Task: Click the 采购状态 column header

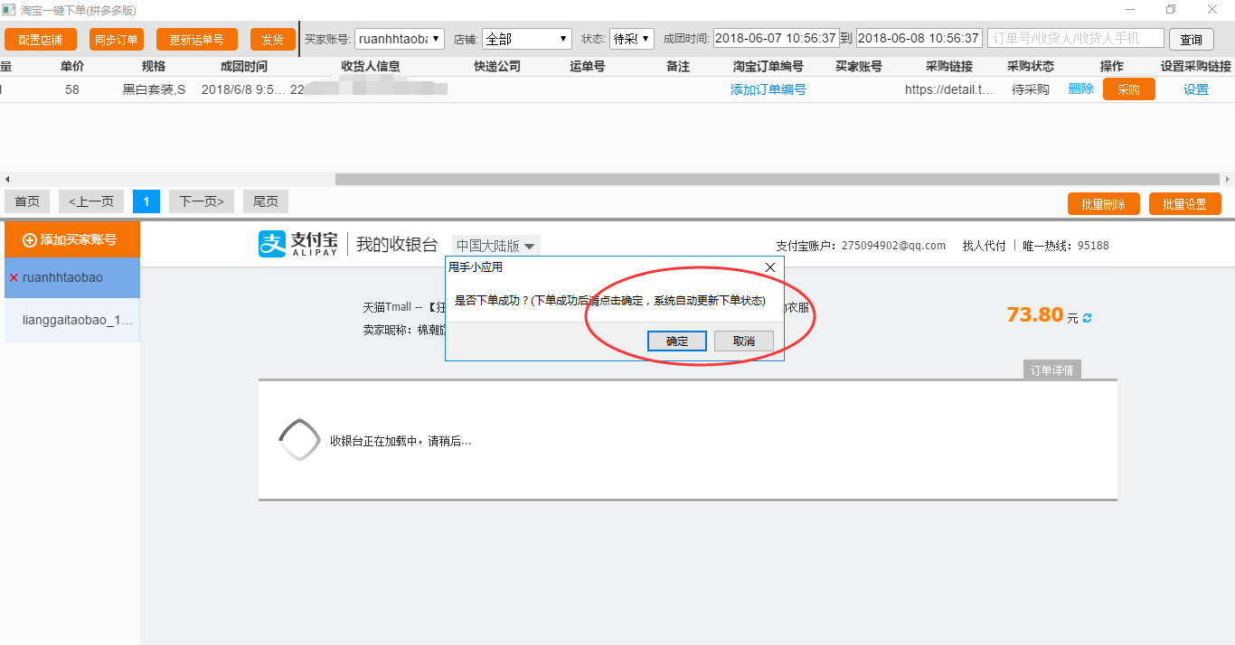Action: coord(1031,67)
